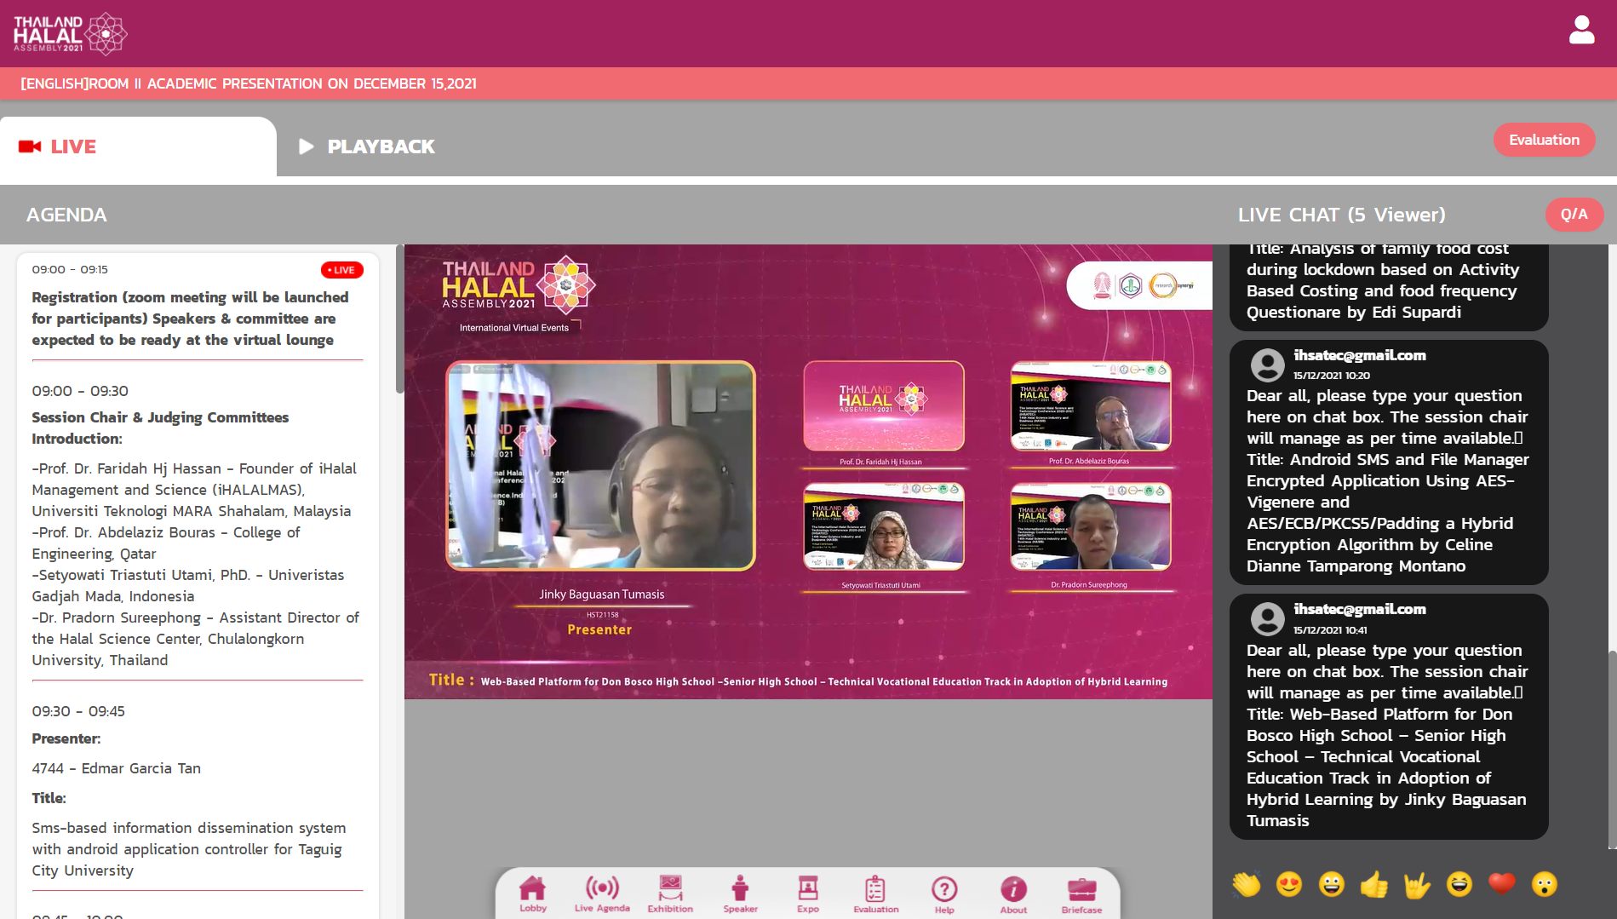Image resolution: width=1617 pixels, height=919 pixels.
Task: Click the Thailand Halal Assembly 2021 logo
Action: point(70,34)
